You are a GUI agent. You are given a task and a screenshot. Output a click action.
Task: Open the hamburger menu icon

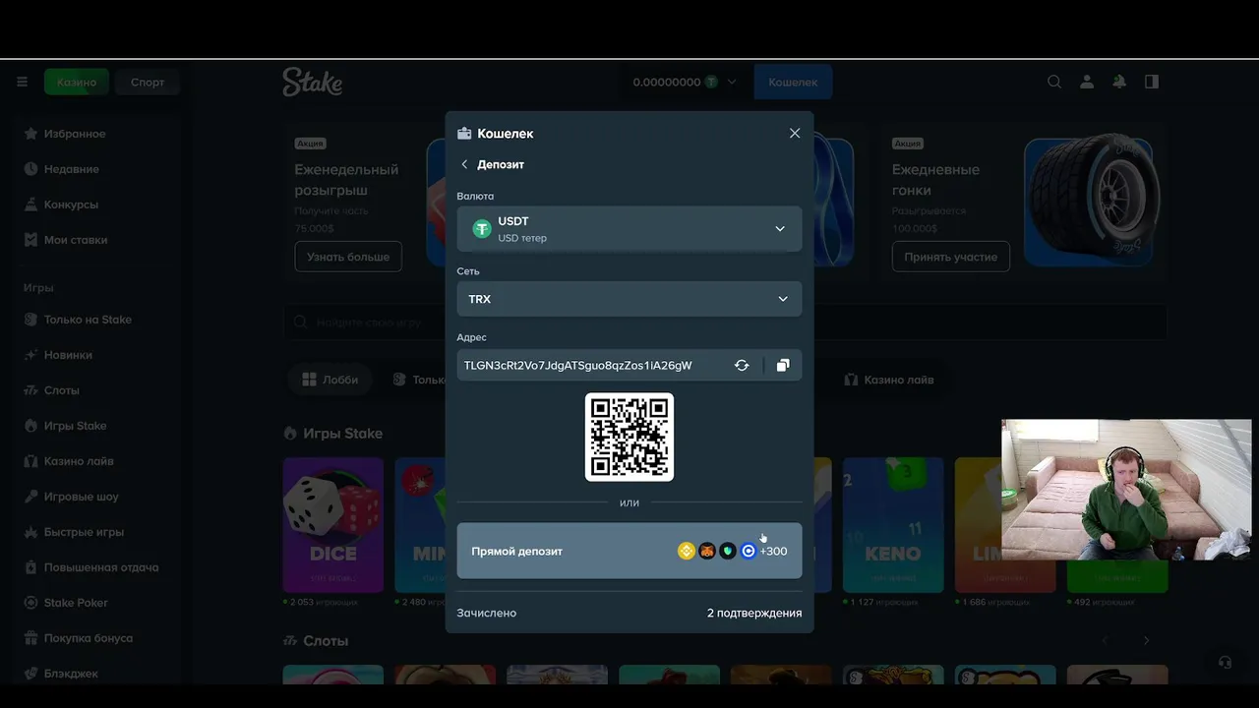tap(22, 83)
